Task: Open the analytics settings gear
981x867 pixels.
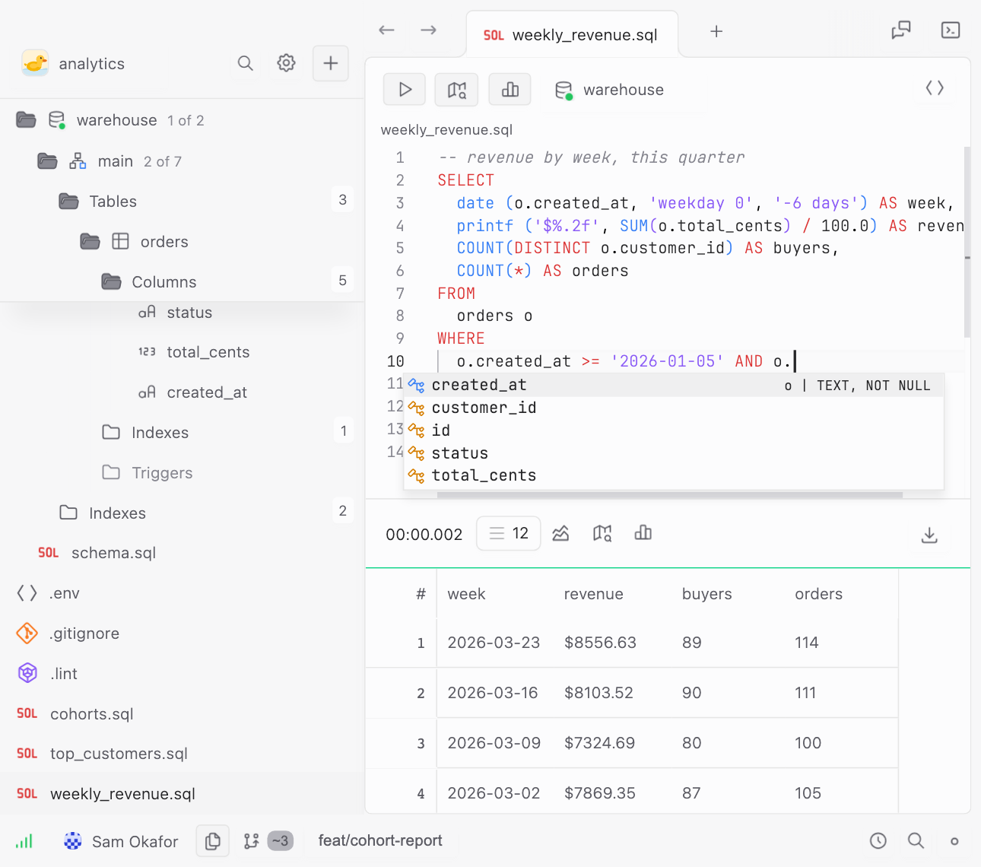Action: [x=286, y=63]
